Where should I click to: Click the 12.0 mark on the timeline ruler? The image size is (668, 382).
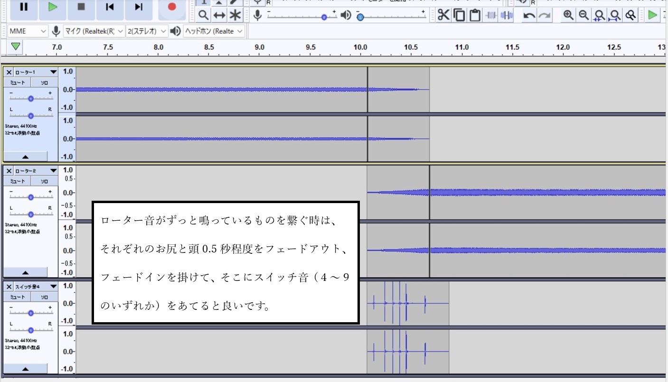[x=563, y=47]
